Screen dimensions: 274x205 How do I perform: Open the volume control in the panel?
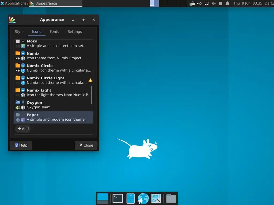point(214,3)
